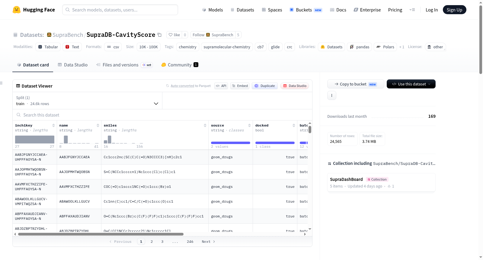
Task: Open the 'other' license tag
Action: [x=435, y=47]
